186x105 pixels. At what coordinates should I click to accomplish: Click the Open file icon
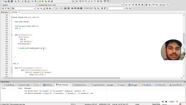pyautogui.click(x=6, y=1)
